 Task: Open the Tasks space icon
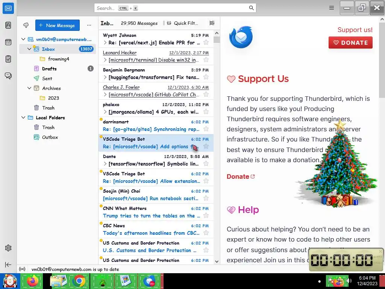[8, 59]
